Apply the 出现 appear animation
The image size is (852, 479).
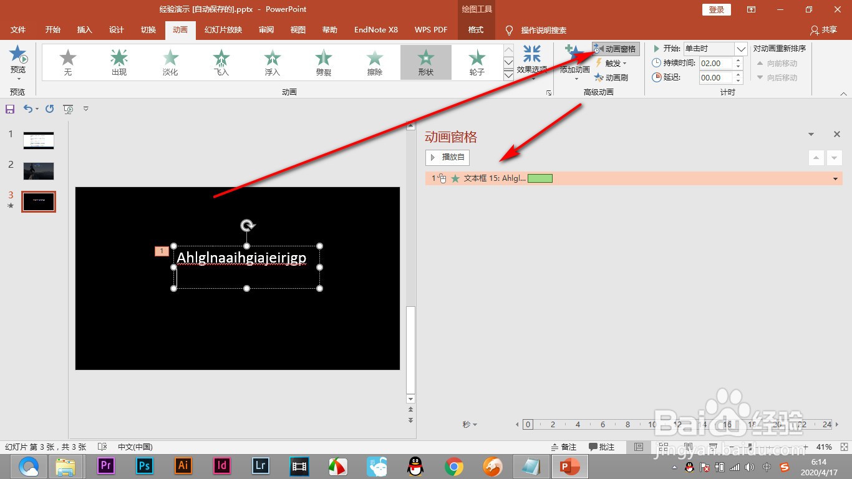119,62
